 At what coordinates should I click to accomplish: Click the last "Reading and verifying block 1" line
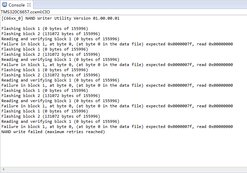coord(60,121)
